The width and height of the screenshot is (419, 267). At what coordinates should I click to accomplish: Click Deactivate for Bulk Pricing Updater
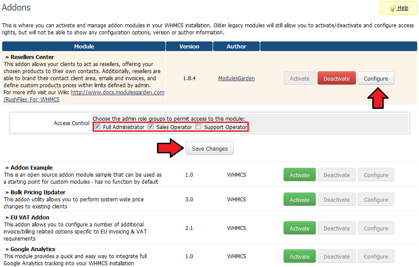pyautogui.click(x=337, y=199)
